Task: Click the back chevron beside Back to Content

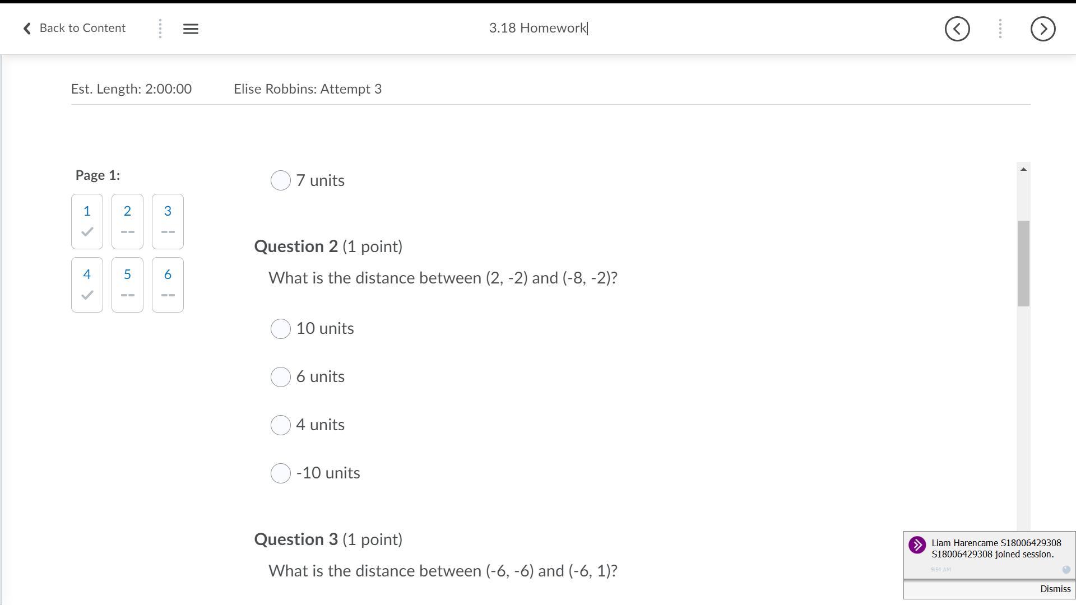Action: tap(27, 29)
